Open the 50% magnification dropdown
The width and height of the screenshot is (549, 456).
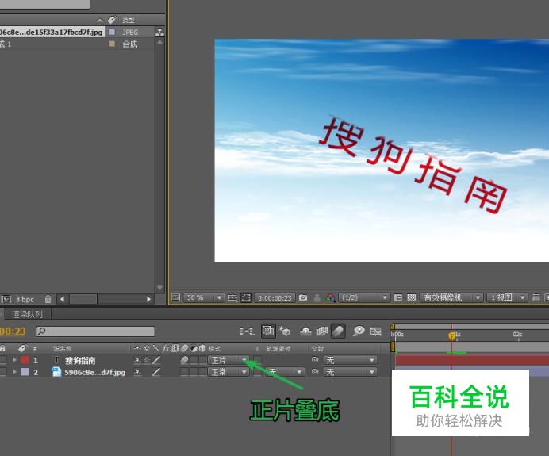[x=204, y=298]
